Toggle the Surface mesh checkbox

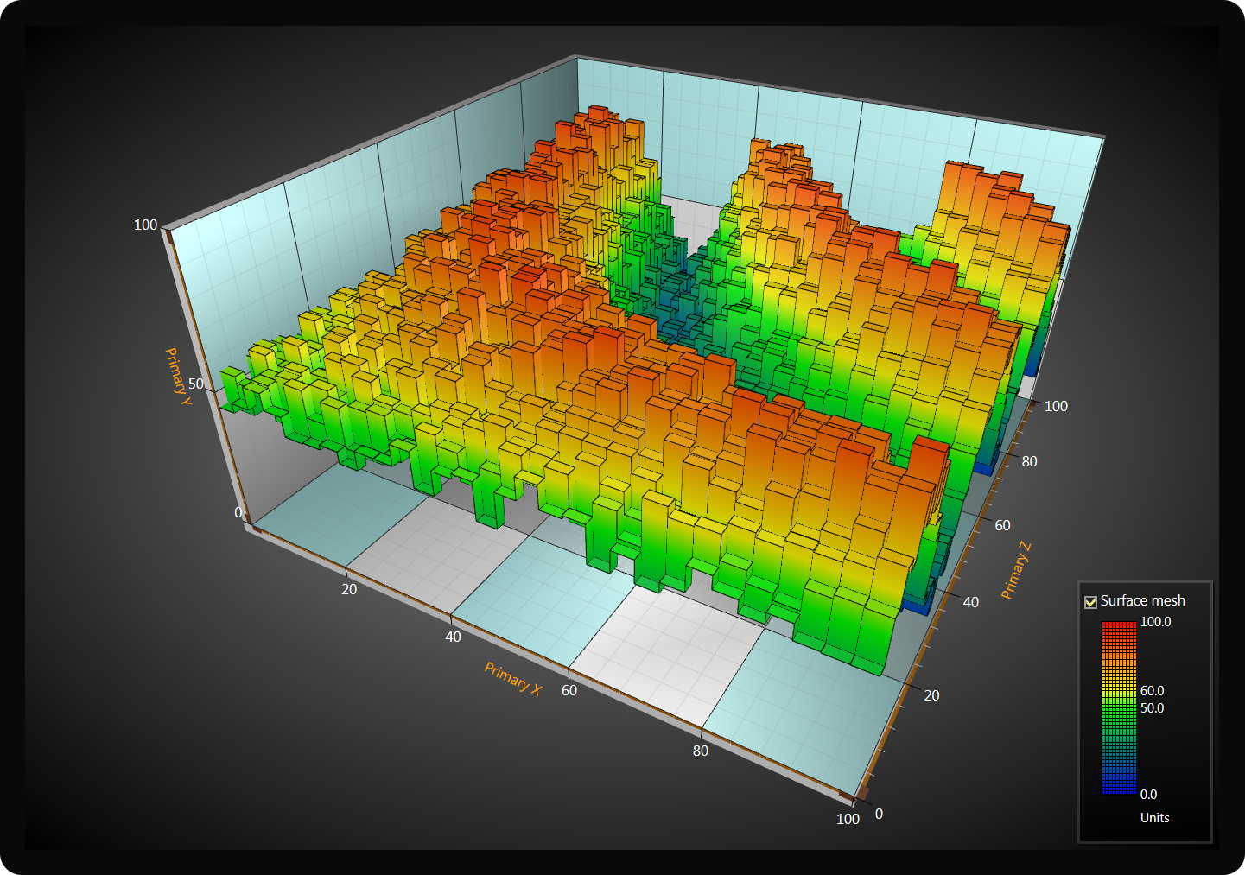[1090, 602]
